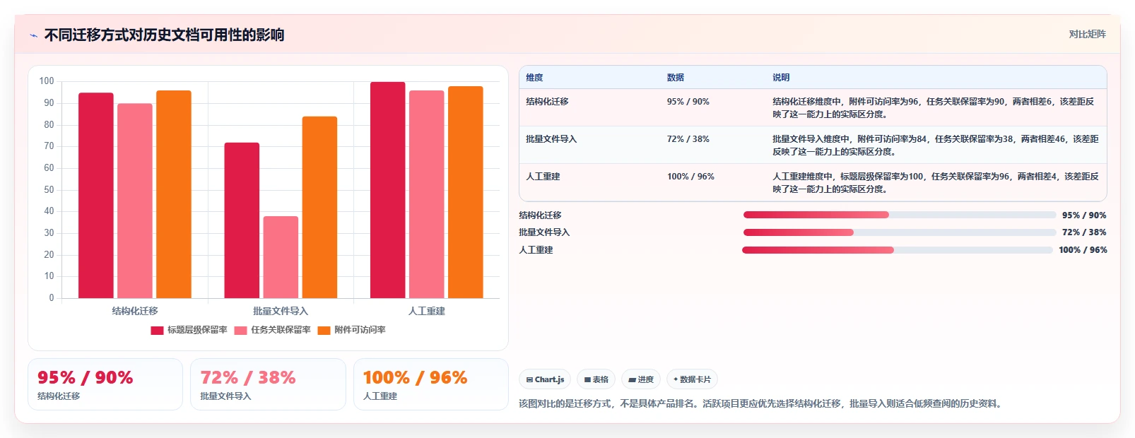Click the 100 tick on the y-axis

[x=47, y=81]
